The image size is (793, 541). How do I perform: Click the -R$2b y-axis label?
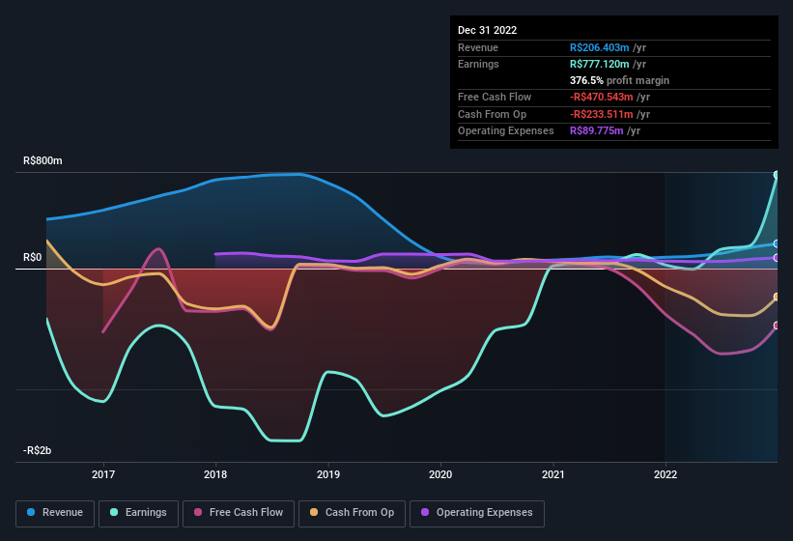tap(37, 450)
